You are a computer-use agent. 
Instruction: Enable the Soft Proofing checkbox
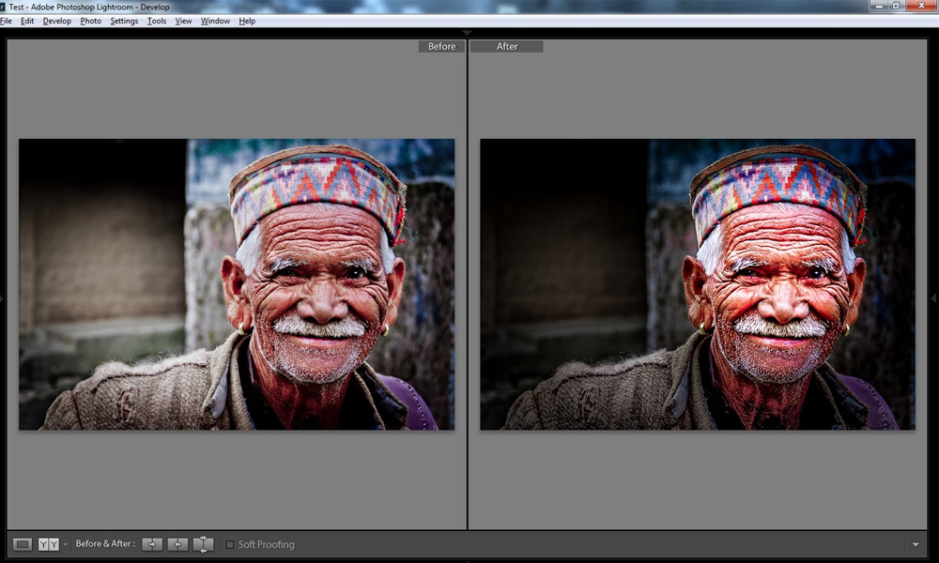pyautogui.click(x=230, y=544)
